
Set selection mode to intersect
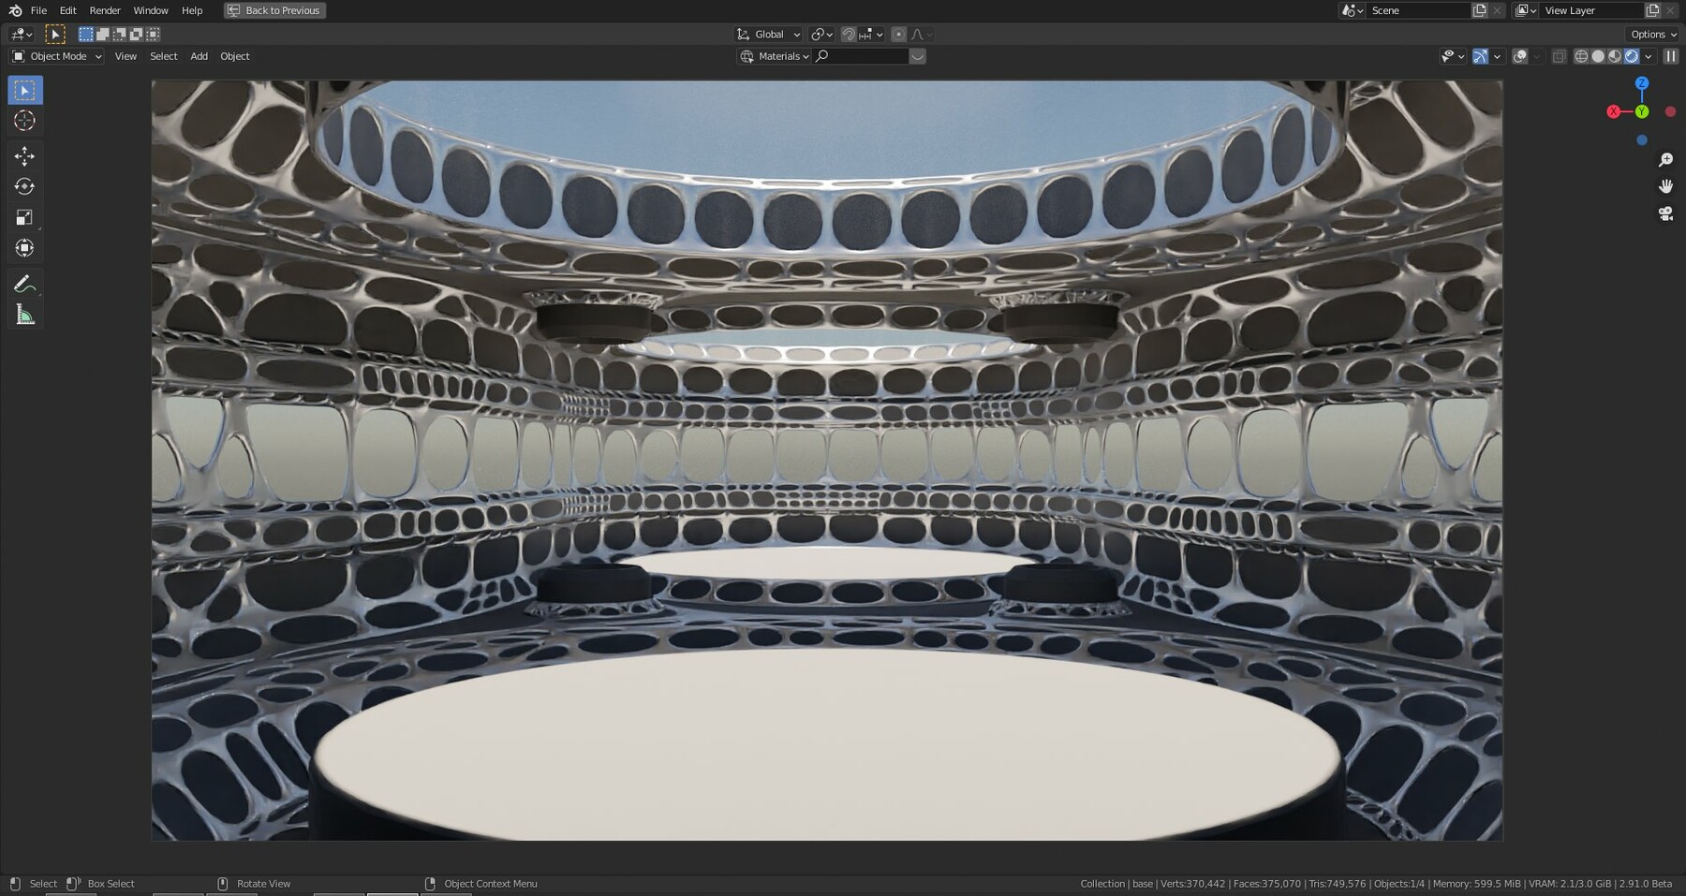(x=153, y=35)
